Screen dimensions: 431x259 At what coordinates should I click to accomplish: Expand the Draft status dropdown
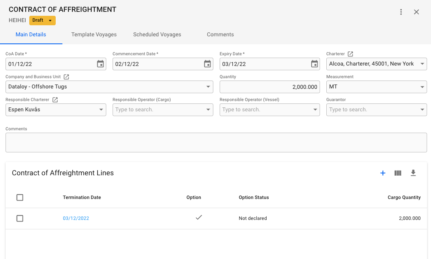point(50,21)
